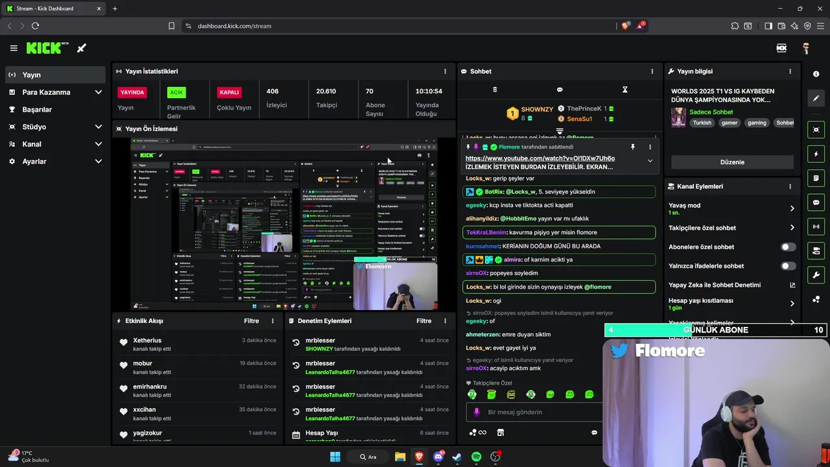Open a new browser tab
This screenshot has height=467, width=830.
coord(115,8)
